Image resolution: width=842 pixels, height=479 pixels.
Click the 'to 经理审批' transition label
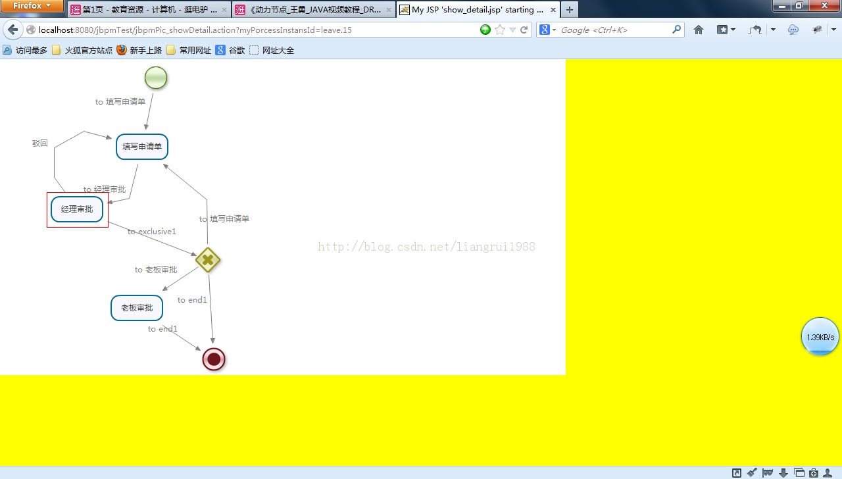[x=105, y=189]
